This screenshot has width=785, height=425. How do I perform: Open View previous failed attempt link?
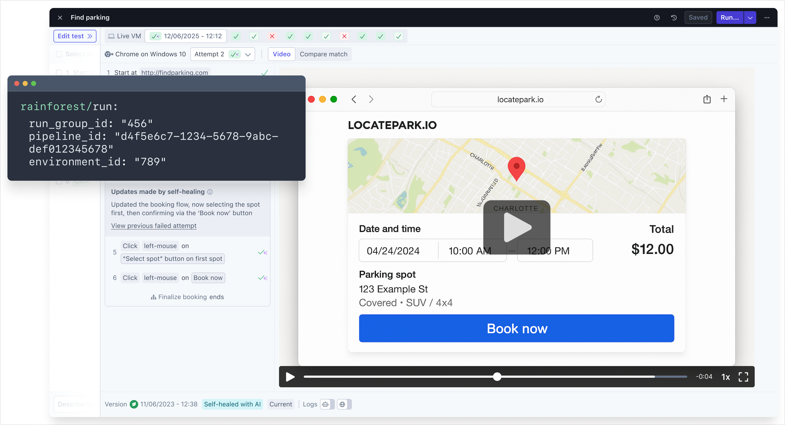click(x=154, y=226)
